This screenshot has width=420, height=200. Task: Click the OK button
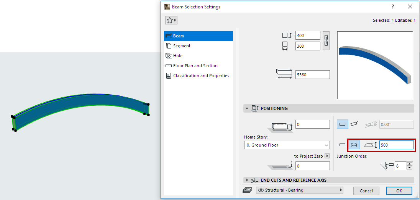click(x=399, y=191)
